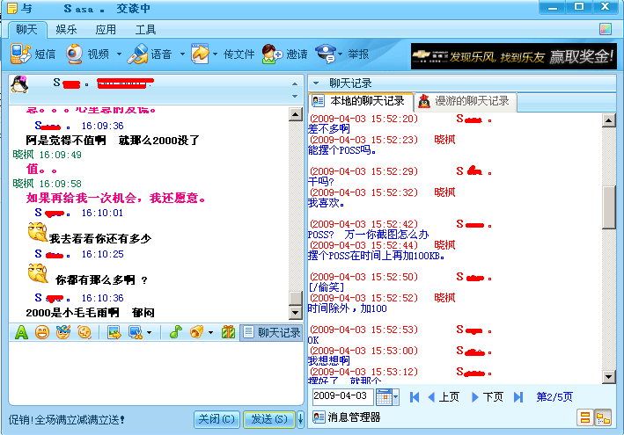The width and height of the screenshot is (624, 435).
Task: Click the green music note icon
Action: point(175,332)
